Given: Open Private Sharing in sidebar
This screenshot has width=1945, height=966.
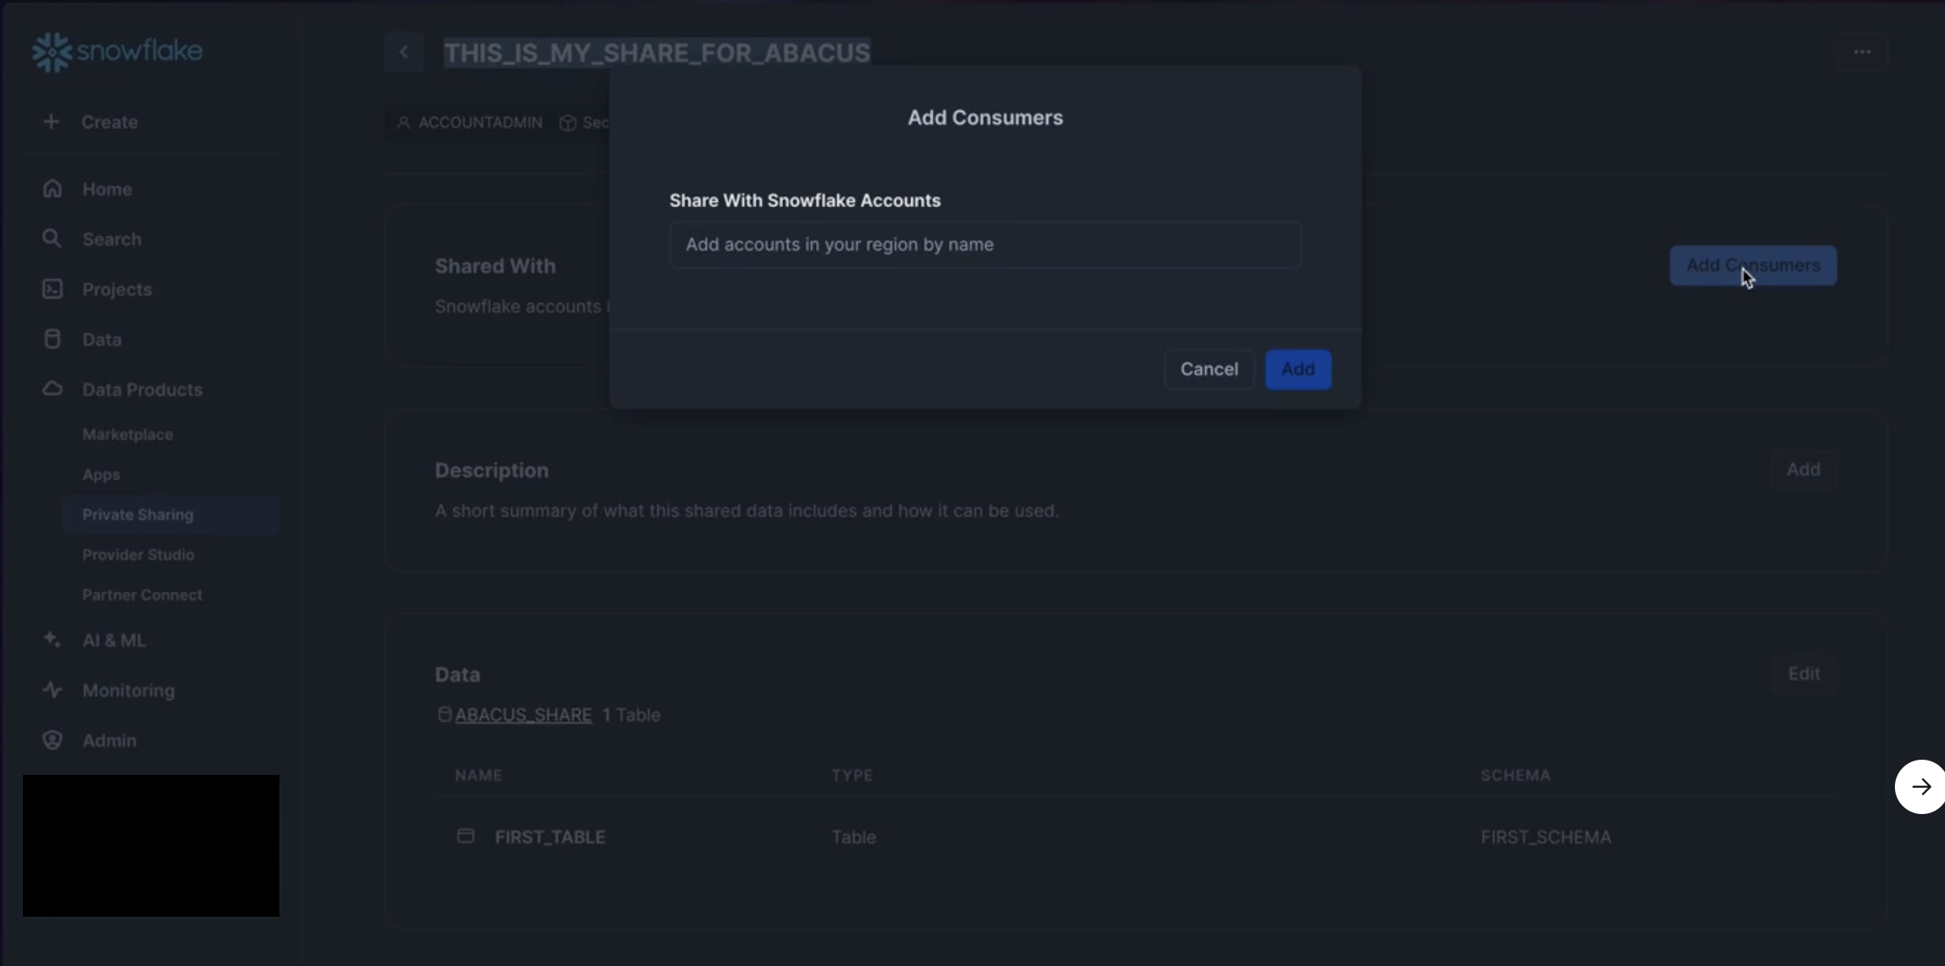Looking at the screenshot, I should 138,514.
